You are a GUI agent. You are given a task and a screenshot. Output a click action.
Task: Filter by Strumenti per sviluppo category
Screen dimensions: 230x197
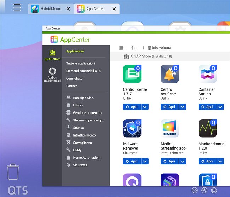[x=85, y=120]
